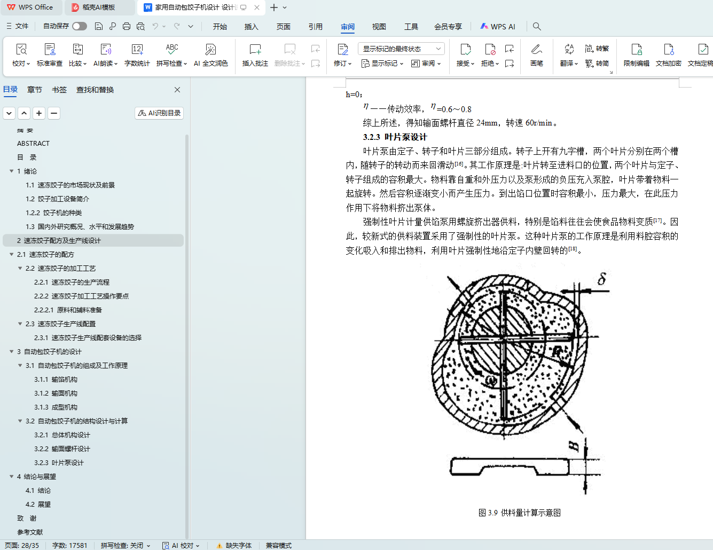Switch to the 视图 ribbon tab
Screen dimensions: 713x550
coord(379,27)
